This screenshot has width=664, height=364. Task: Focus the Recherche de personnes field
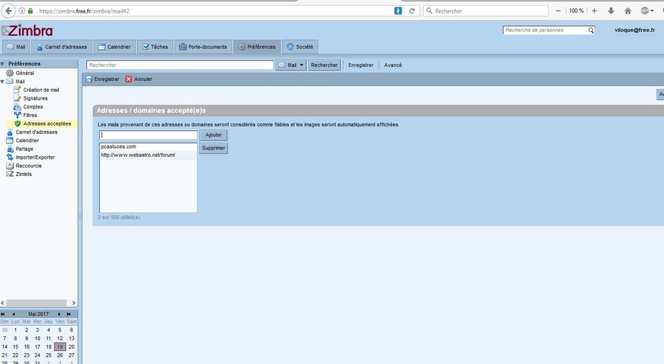click(x=545, y=30)
